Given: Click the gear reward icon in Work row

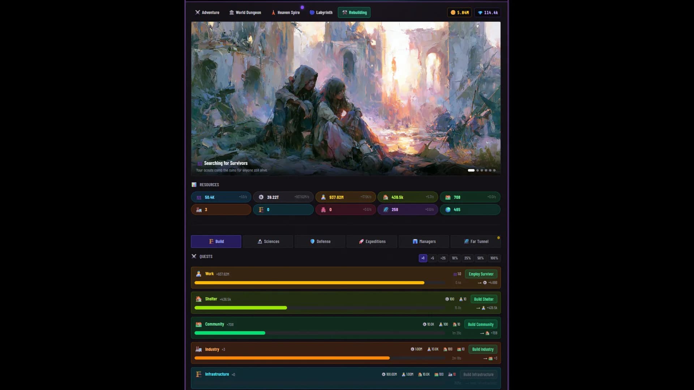Looking at the screenshot, I should [485, 283].
